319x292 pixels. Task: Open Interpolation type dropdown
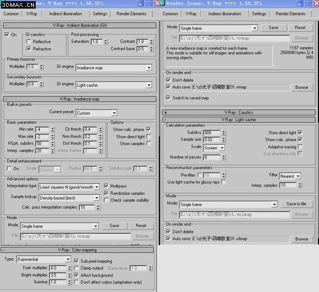coord(69,187)
